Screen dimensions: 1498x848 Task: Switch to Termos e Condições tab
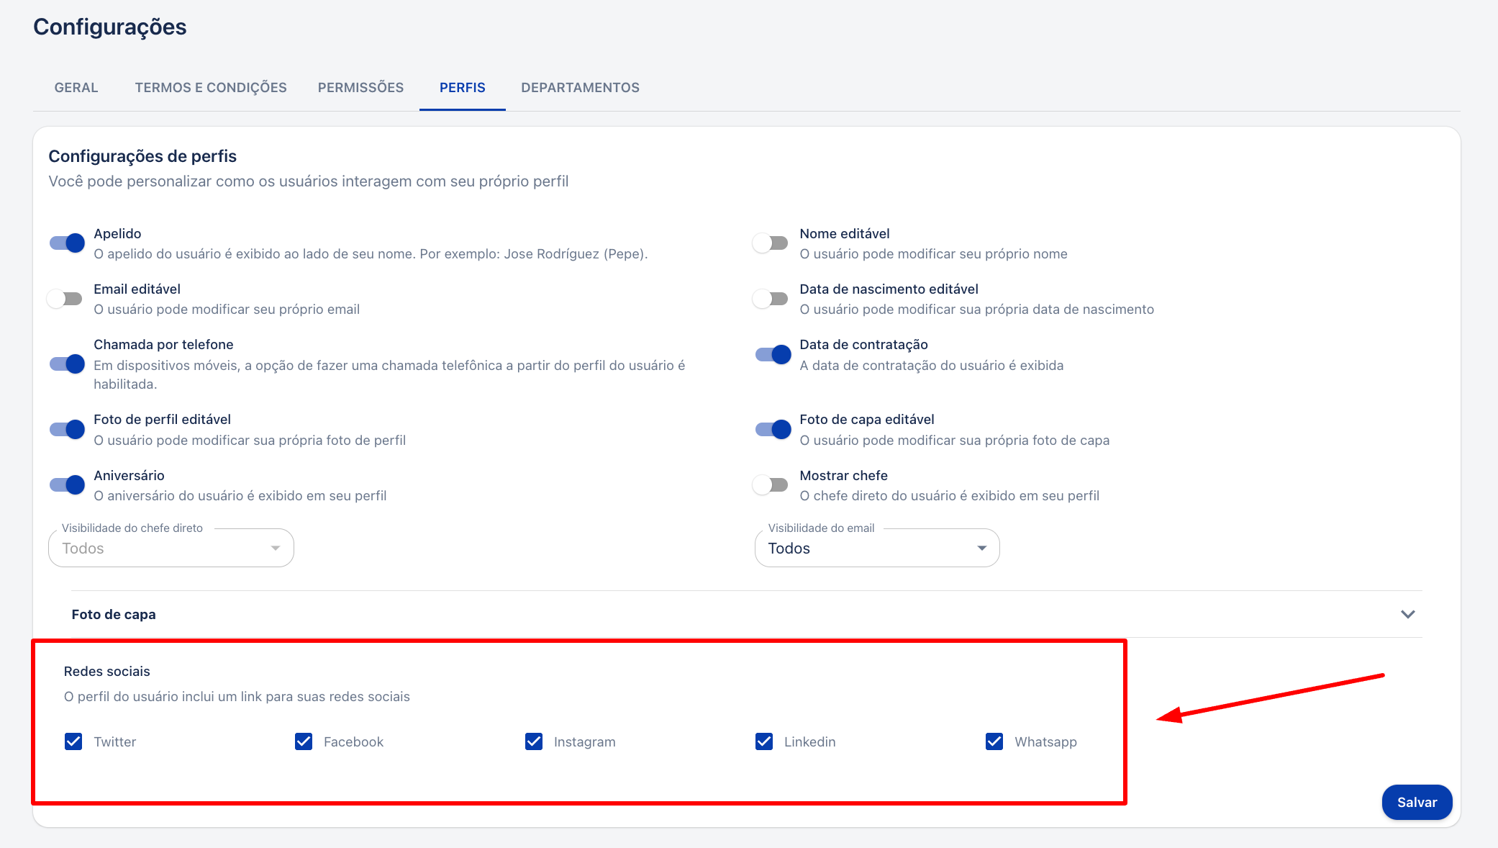(211, 88)
